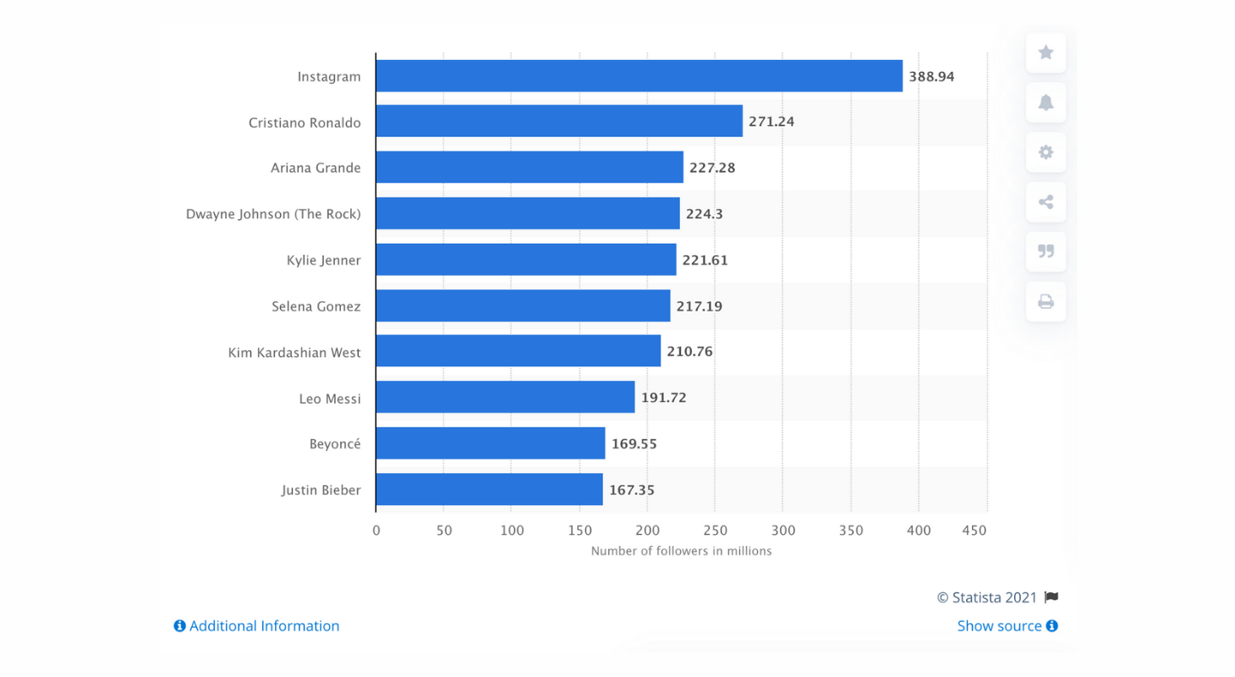Click the Ariana Grande bar
Viewport: 1235px width, 677px height.
[530, 167]
